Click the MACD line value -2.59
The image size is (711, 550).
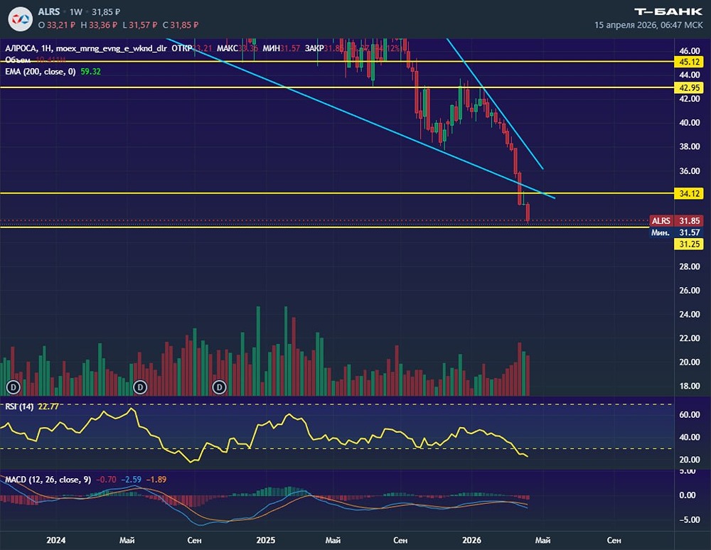click(x=131, y=480)
